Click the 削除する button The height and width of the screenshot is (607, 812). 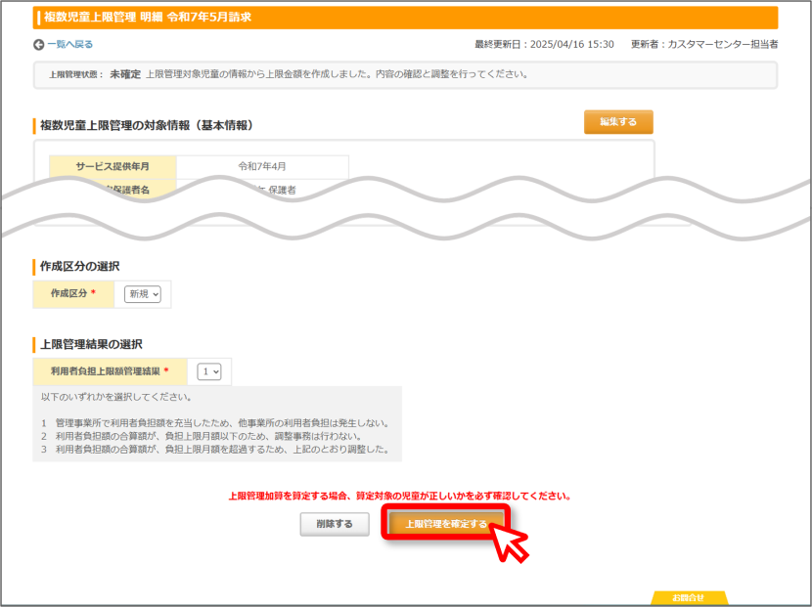click(x=335, y=524)
